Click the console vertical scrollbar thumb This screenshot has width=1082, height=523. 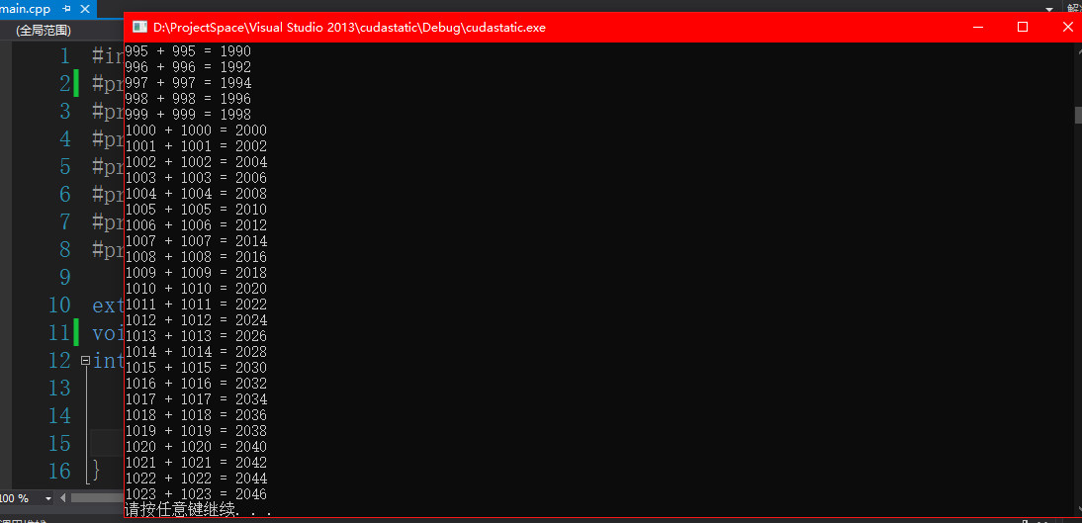(1079, 115)
